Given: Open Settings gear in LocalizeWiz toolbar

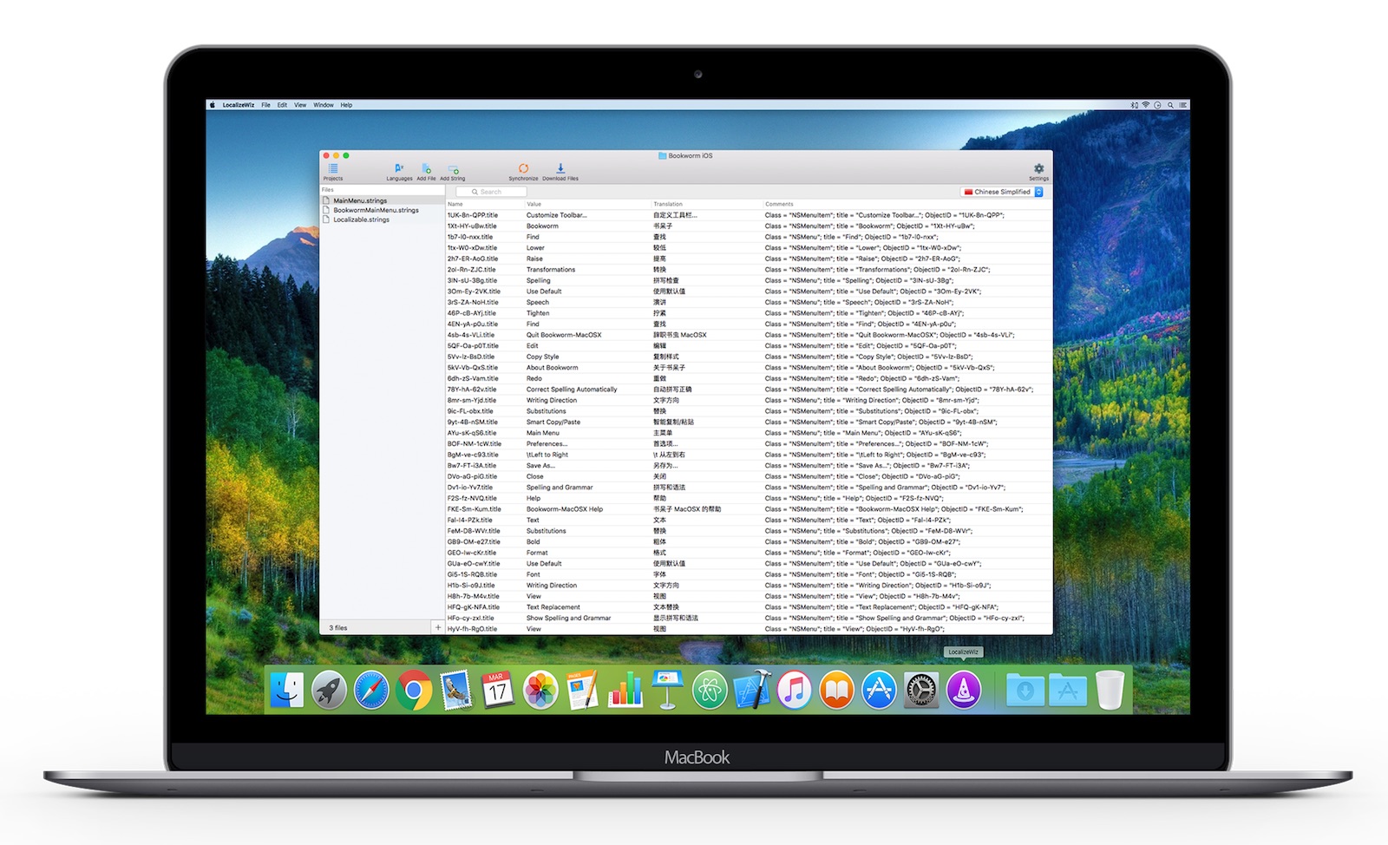Looking at the screenshot, I should click(x=1038, y=171).
